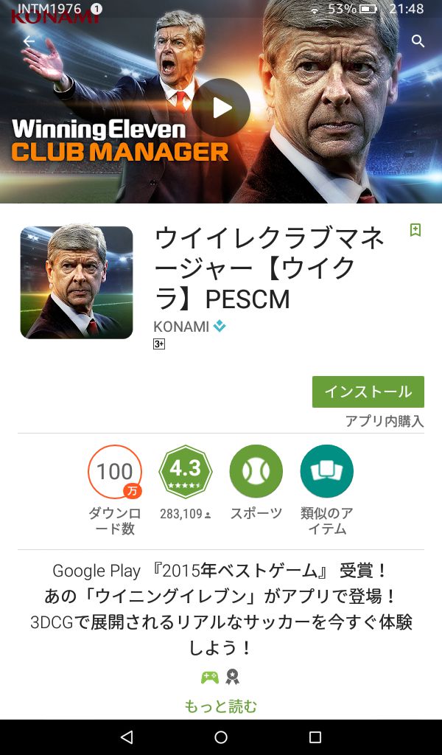Tap the game controller icon
The height and width of the screenshot is (755, 442).
pos(210,678)
